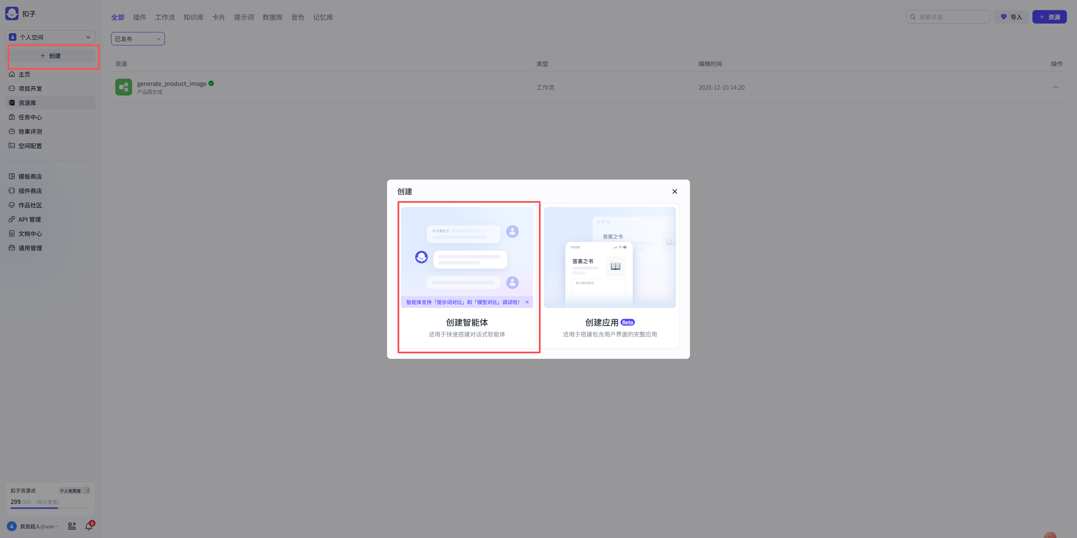Click the resource points progress bar
The width and height of the screenshot is (1077, 538).
pos(50,508)
